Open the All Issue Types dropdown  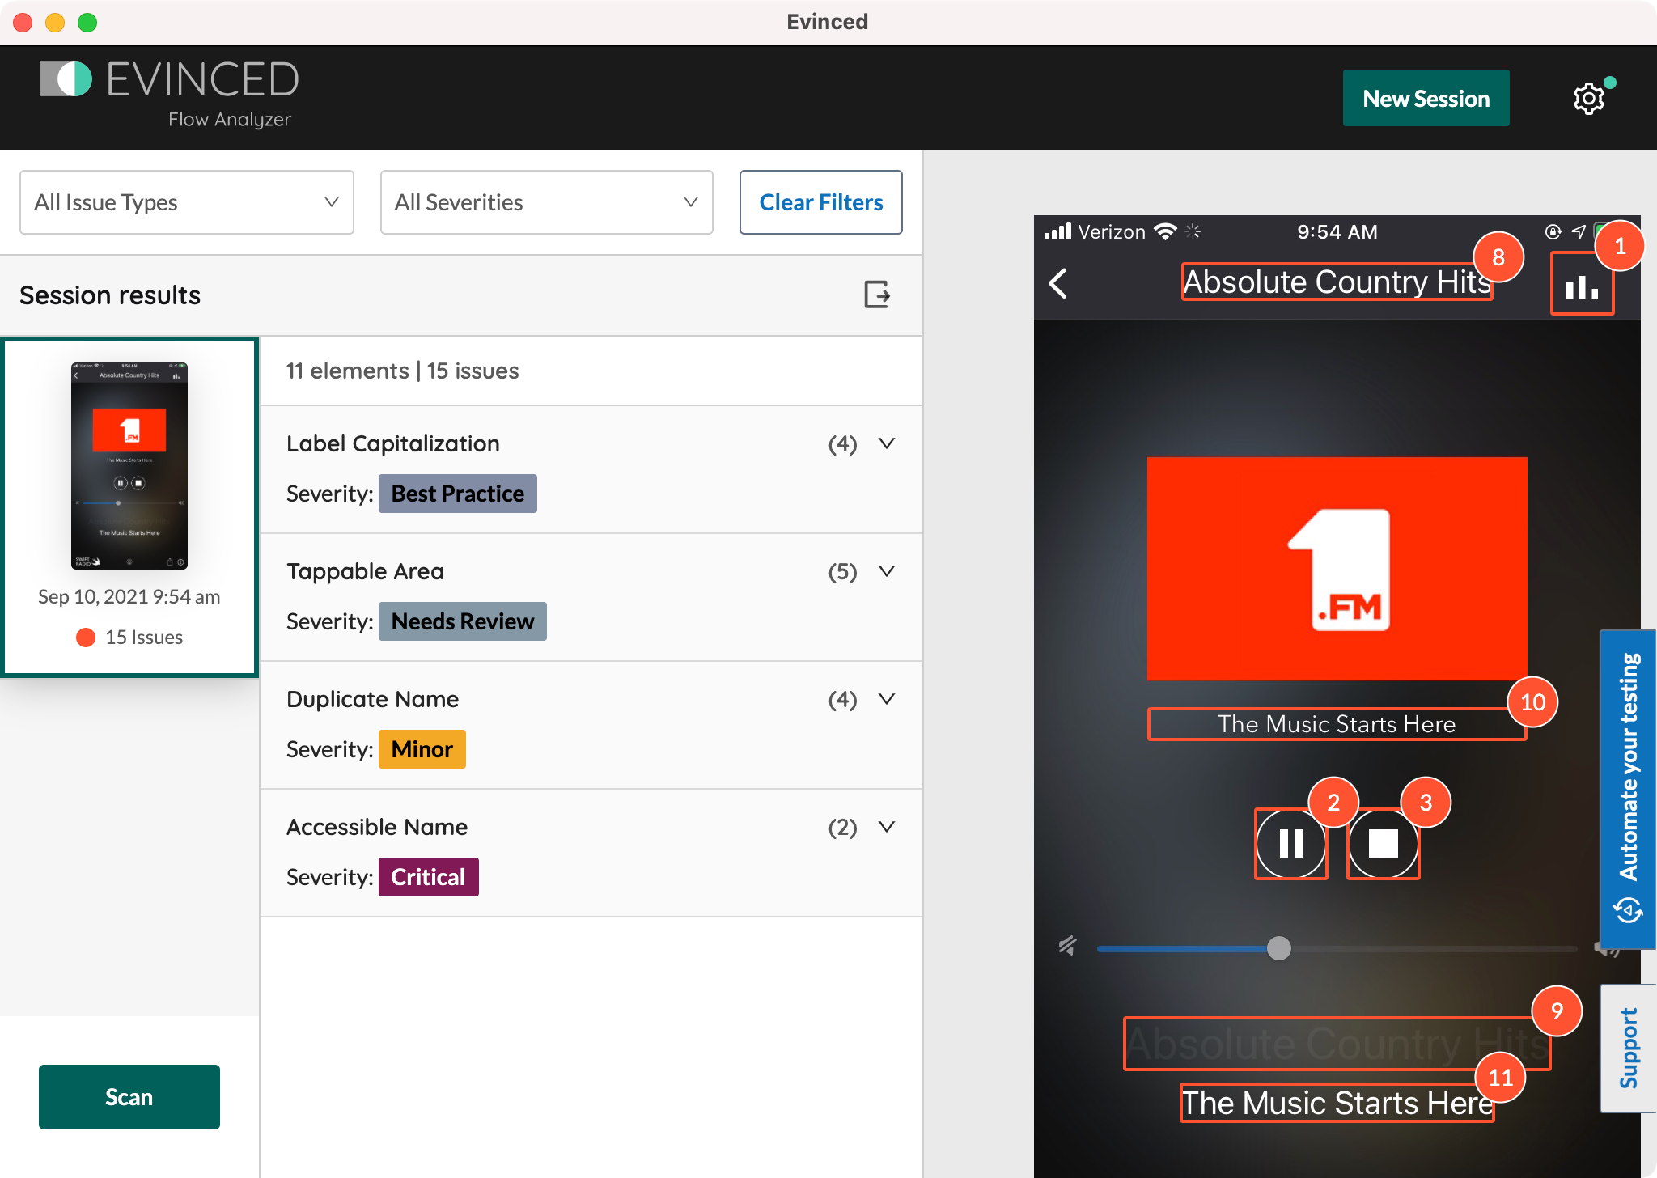coord(186,202)
